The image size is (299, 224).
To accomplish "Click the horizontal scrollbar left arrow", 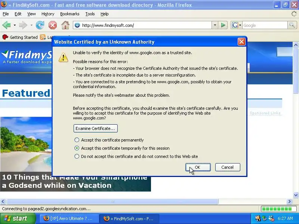I will tap(3, 201).
